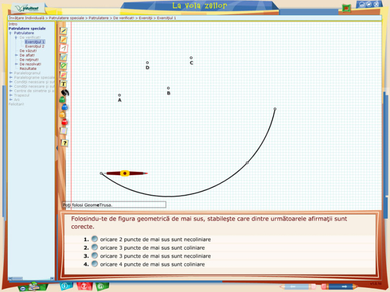Expand the Arii tree node

(x=11, y=100)
